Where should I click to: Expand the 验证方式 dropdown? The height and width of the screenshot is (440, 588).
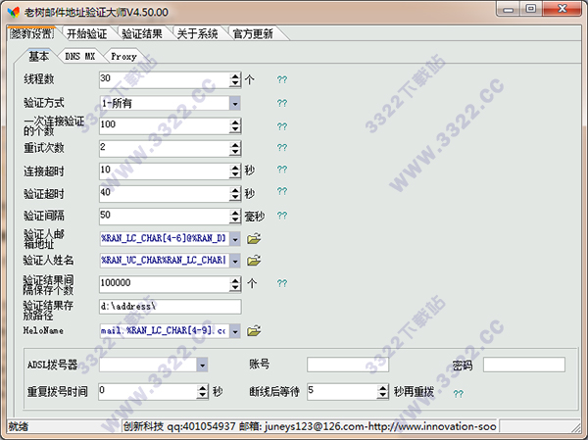(235, 104)
